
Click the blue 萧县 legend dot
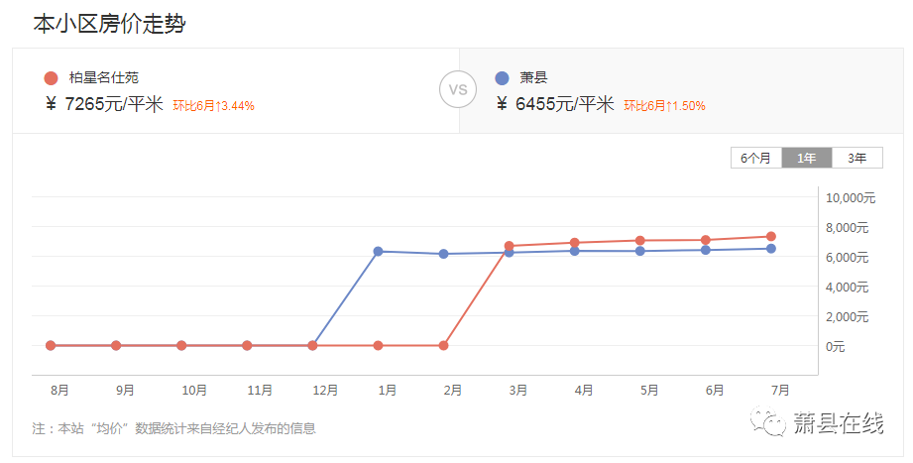tap(502, 77)
